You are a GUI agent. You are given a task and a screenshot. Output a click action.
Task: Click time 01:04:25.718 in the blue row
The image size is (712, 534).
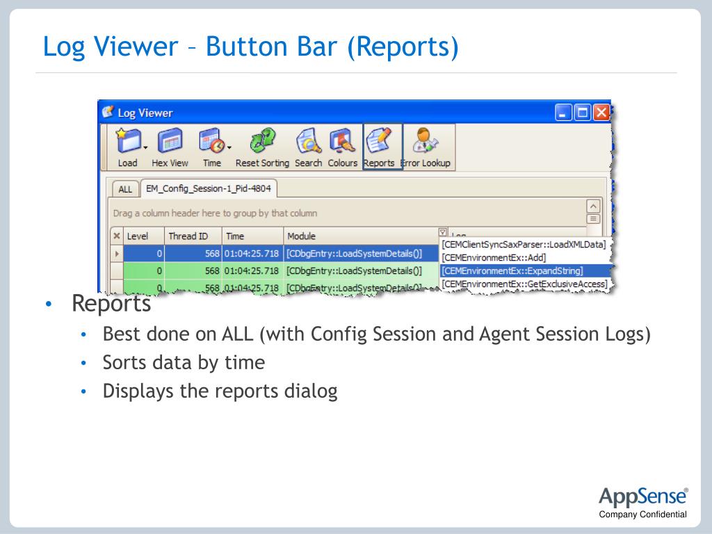pyautogui.click(x=252, y=253)
